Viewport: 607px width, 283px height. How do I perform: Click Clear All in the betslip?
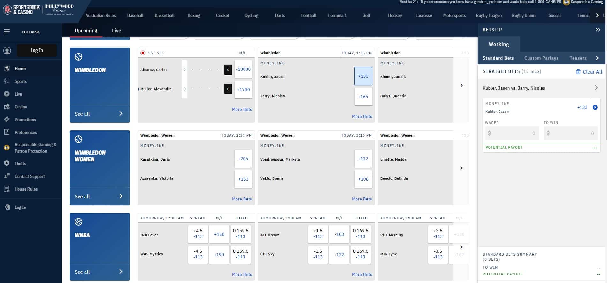click(589, 72)
